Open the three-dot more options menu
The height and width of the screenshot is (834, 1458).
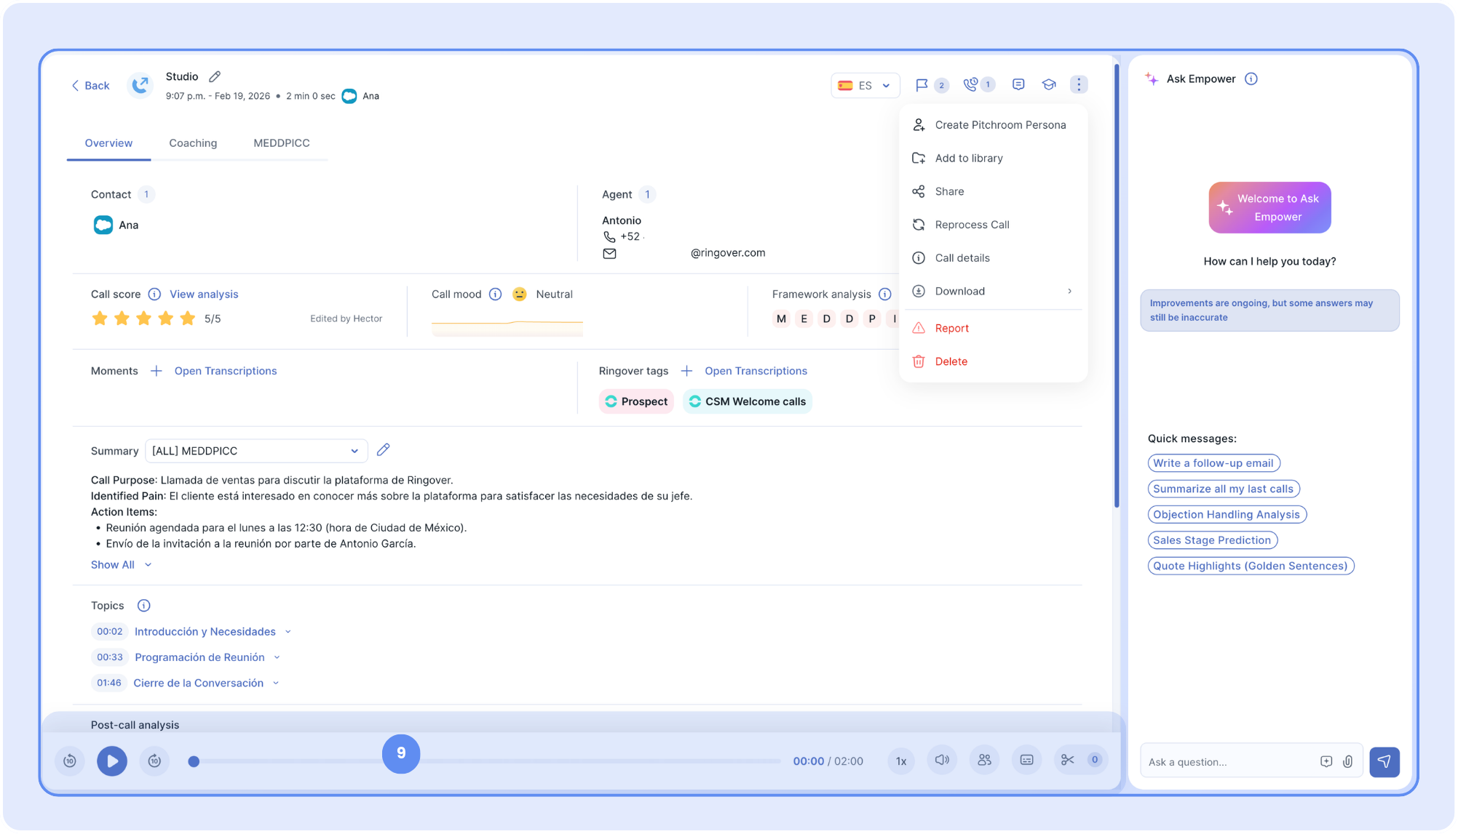pos(1079,85)
